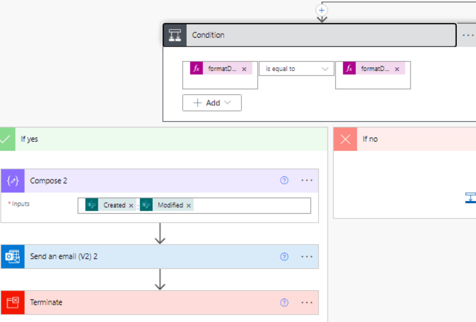The width and height of the screenshot is (476, 322).
Task: Click the right formatDateTime fx icon
Action: (349, 68)
